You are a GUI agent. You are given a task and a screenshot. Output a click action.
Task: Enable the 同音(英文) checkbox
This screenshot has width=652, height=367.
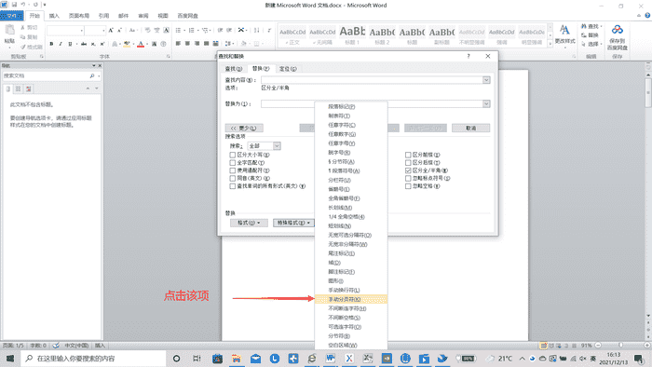(233, 178)
